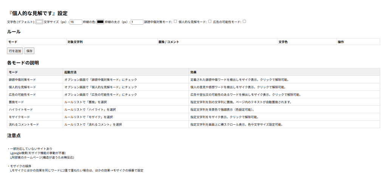The image size is (387, 181).
Task: Click the 横スクロール表示 effect description
Action: (284, 124)
